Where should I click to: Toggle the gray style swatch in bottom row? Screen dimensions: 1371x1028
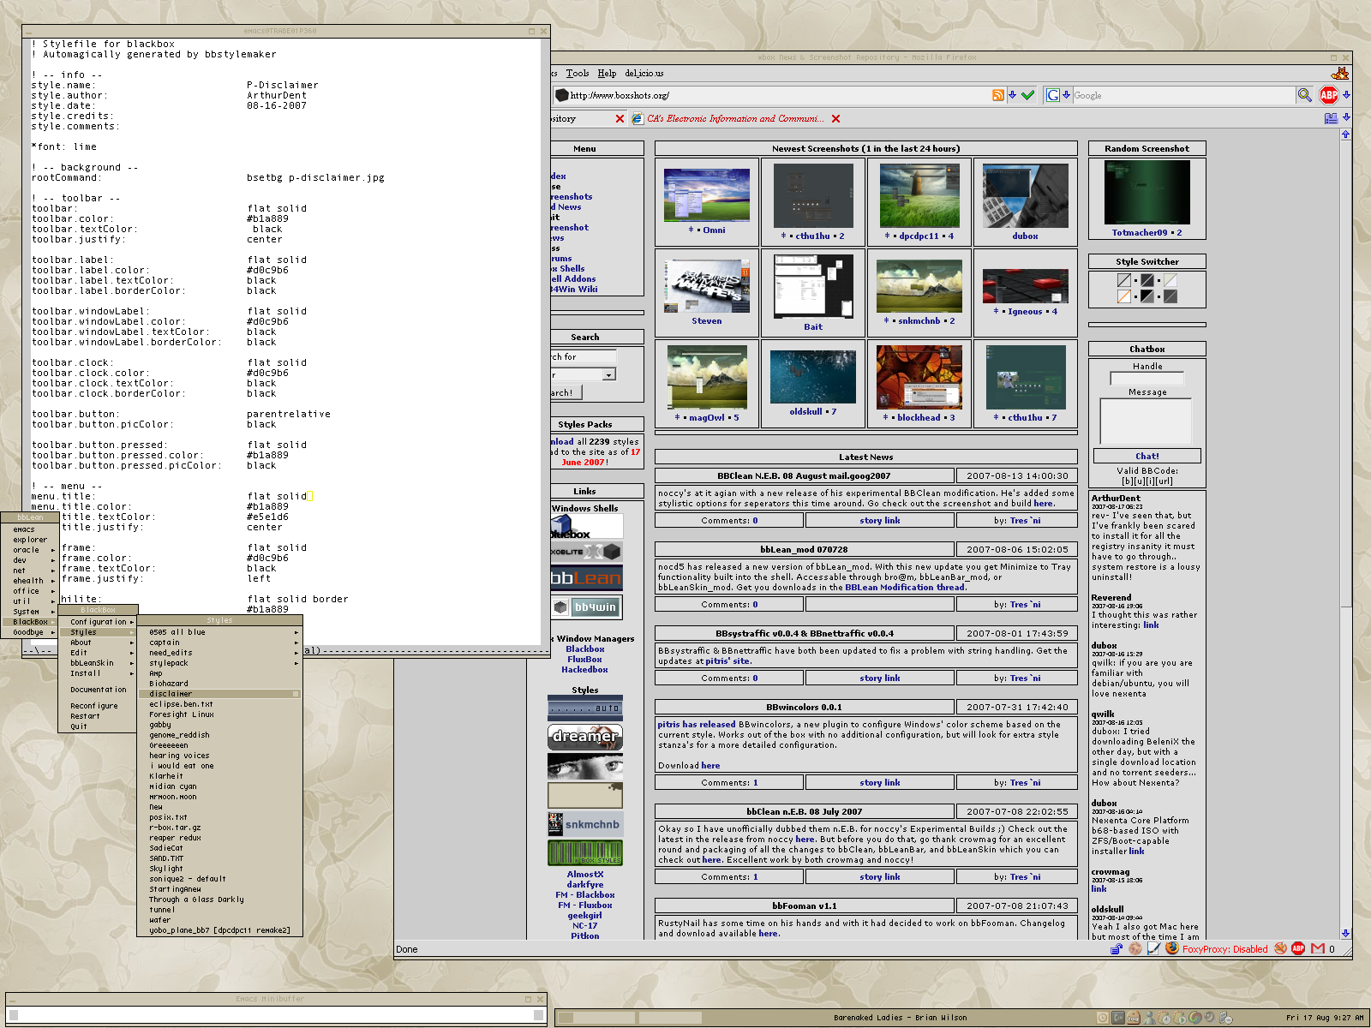point(1170,296)
